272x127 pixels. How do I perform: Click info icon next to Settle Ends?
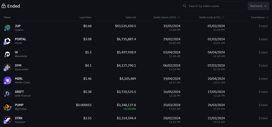tap(223, 17)
